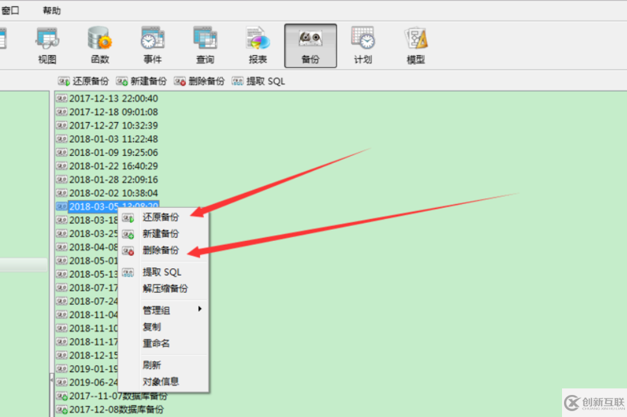The width and height of the screenshot is (627, 417).
Task: Click the profile icon of 2017-12-08数据库备份
Action: pos(62,410)
